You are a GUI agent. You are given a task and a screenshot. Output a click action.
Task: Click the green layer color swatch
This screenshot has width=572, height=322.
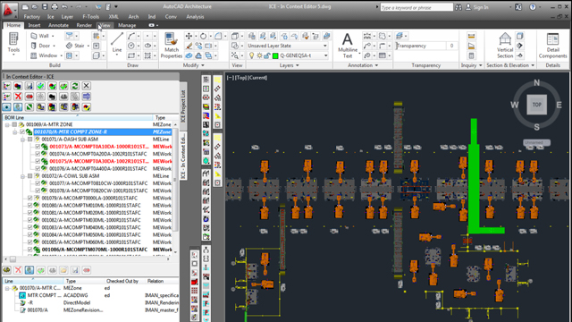275,55
